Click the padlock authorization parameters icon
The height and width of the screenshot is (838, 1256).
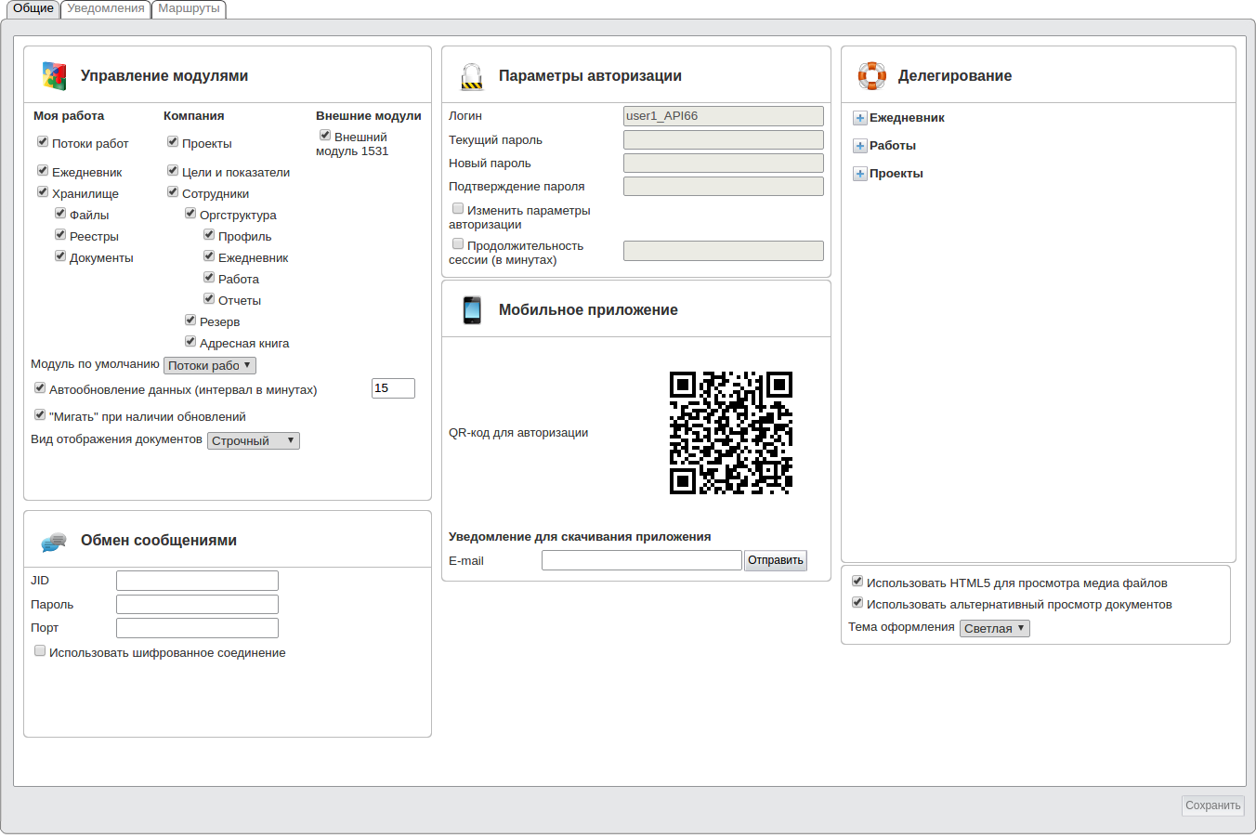click(x=472, y=76)
